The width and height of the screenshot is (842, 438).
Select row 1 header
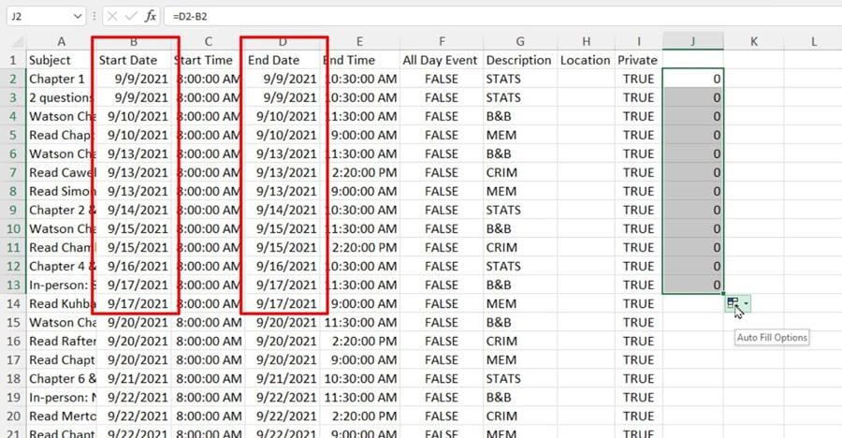click(x=13, y=60)
